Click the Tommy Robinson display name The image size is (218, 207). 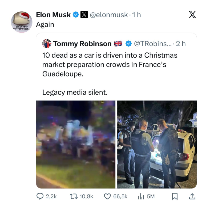pyautogui.click(x=82, y=44)
